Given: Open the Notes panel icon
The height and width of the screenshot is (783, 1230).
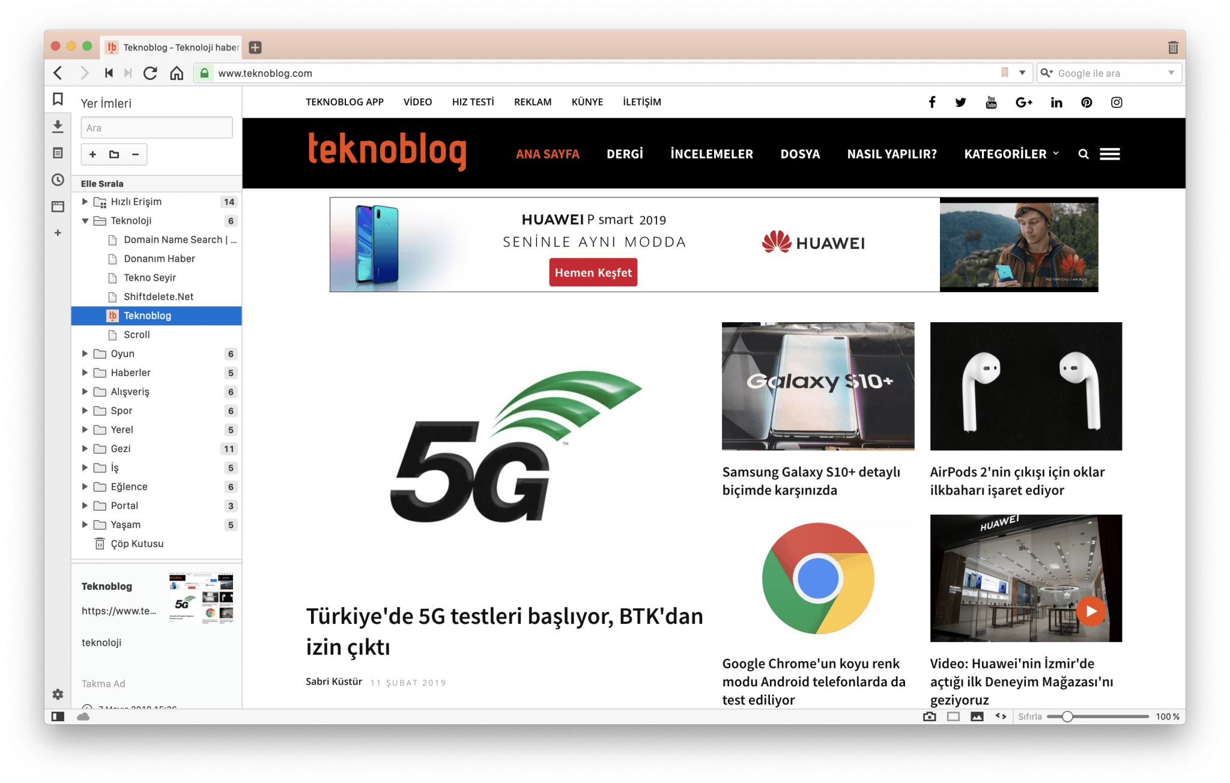Looking at the screenshot, I should (58, 153).
